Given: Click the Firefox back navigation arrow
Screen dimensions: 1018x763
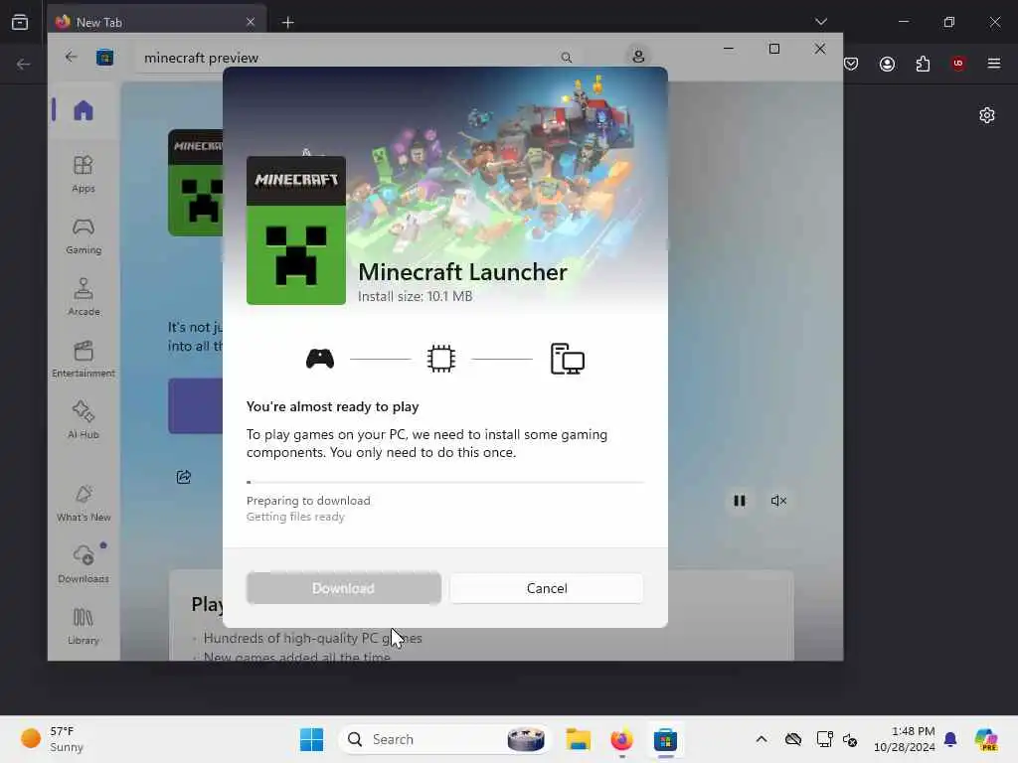Looking at the screenshot, I should (x=24, y=64).
